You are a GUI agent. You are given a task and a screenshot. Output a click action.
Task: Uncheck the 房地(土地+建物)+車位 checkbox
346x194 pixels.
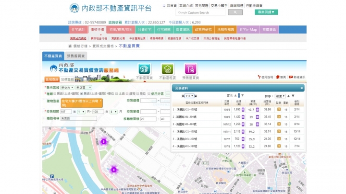point(82,93)
